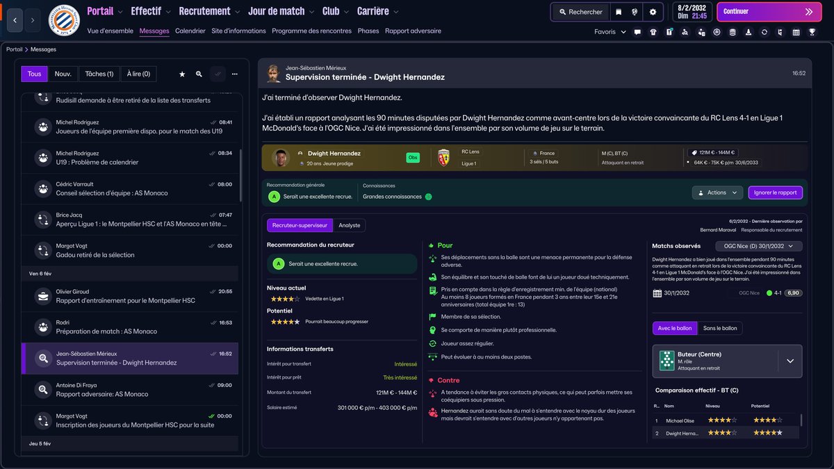Open the three-dots message options menu
The image size is (834, 469).
tap(235, 74)
